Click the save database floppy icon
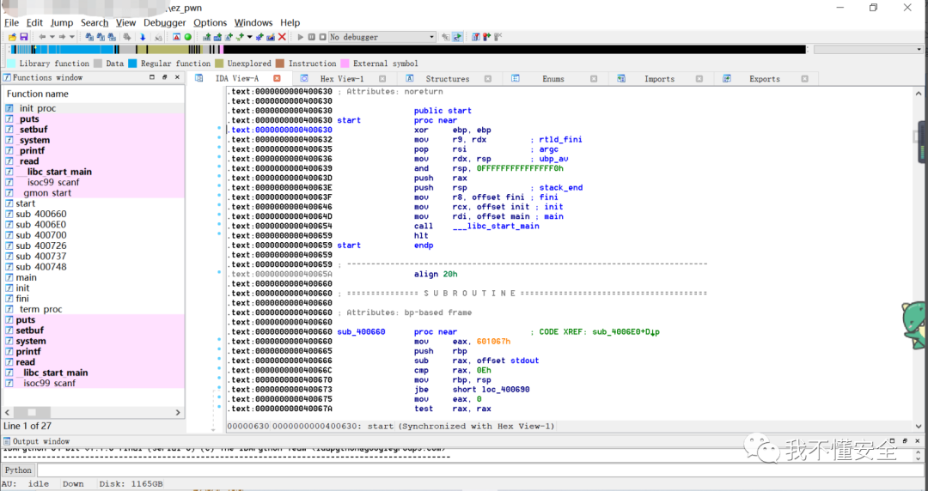Viewport: 928px width, 491px height. pos(24,37)
